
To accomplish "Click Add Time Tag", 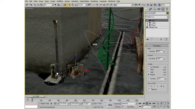I will tap(98, 107).
